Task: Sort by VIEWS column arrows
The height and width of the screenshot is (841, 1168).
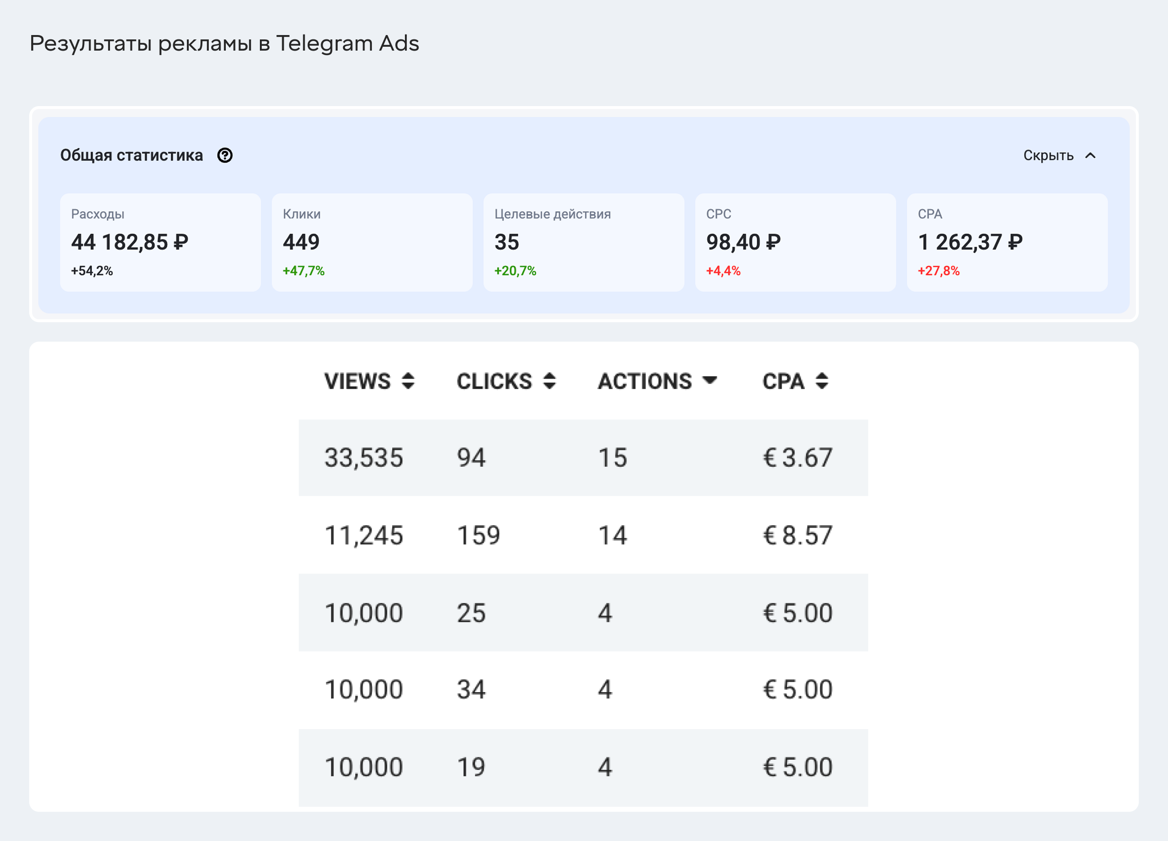Action: click(x=408, y=381)
